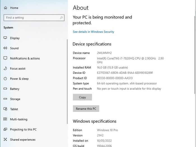Click the 64-bit operating system value
The image size is (196, 147).
[x=127, y=83]
